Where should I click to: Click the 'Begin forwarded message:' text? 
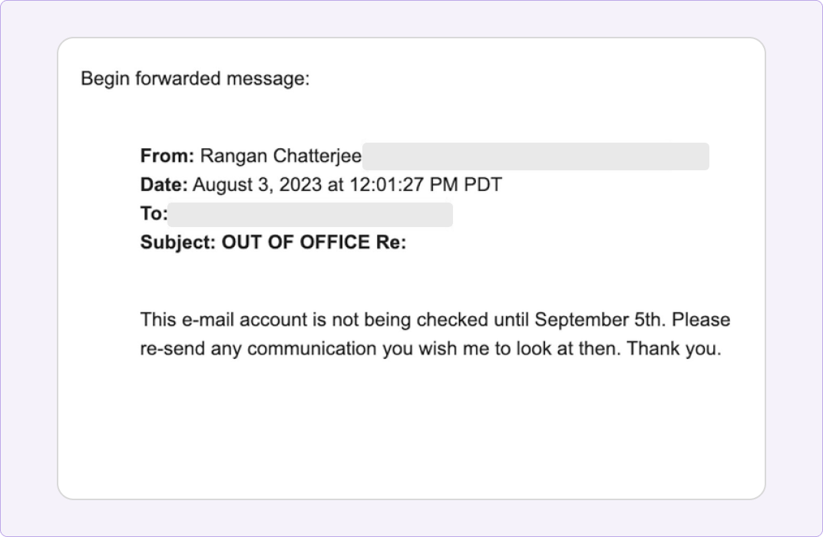coord(195,79)
